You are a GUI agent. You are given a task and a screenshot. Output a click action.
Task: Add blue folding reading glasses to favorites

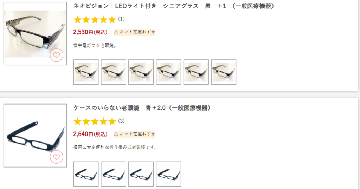click(x=57, y=157)
